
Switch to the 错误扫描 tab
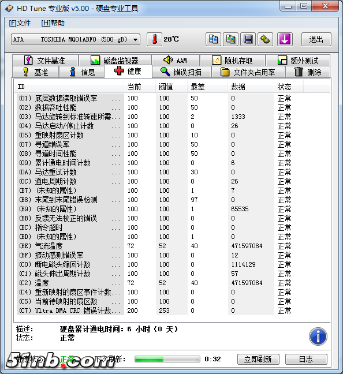point(181,72)
